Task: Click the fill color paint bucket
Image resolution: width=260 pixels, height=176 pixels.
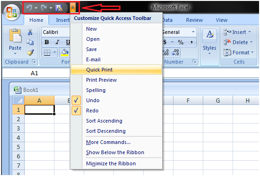Action: 65,52
